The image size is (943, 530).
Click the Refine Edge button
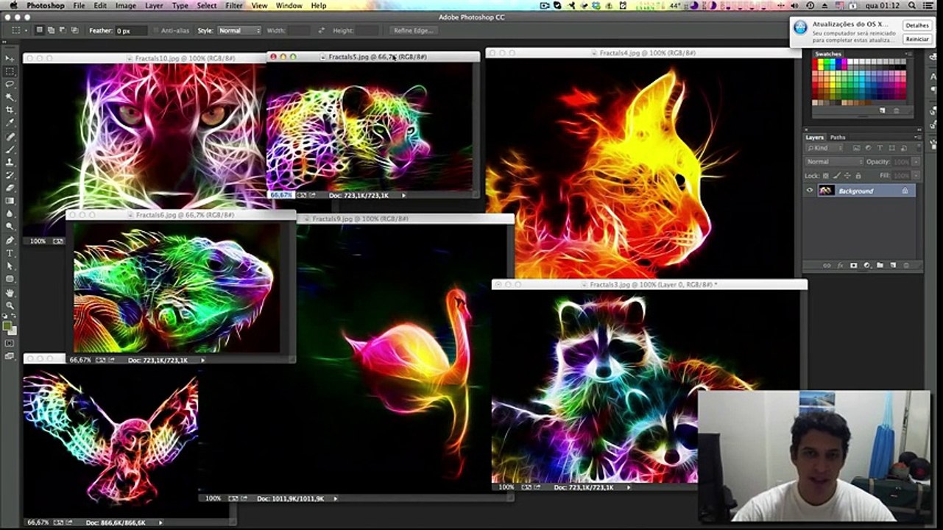(414, 31)
